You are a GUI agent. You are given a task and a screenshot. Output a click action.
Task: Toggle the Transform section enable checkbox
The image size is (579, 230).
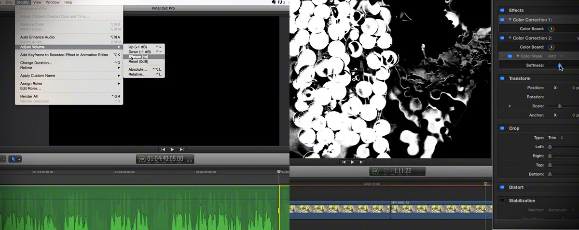(502, 78)
